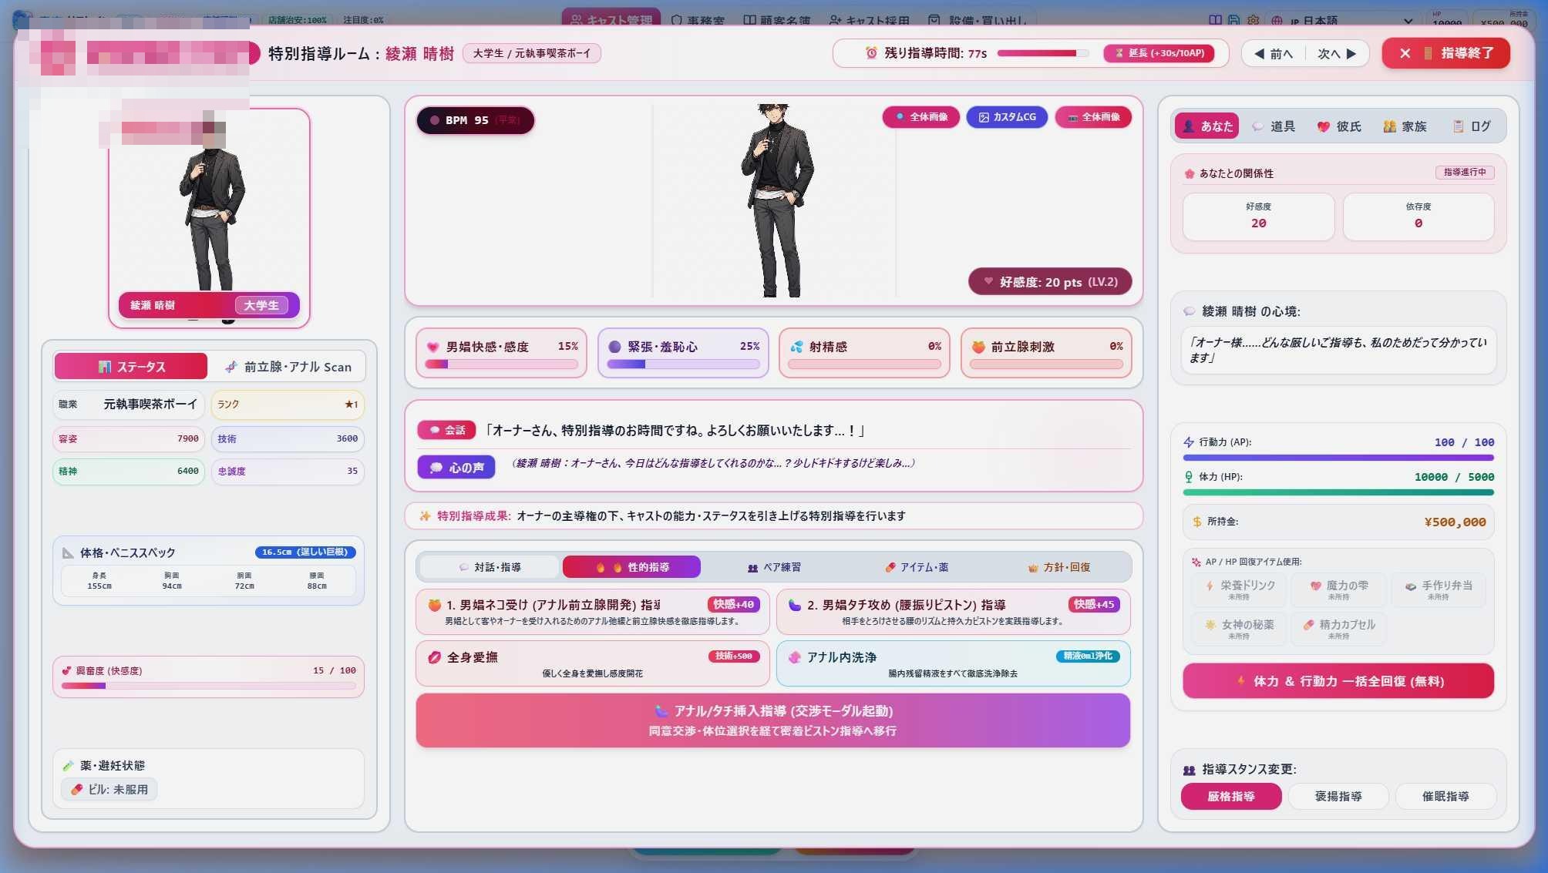Image resolution: width=1548 pixels, height=873 pixels.
Task: Click the HP bulb icon beside 体力 (HP)
Action: pyautogui.click(x=1189, y=477)
